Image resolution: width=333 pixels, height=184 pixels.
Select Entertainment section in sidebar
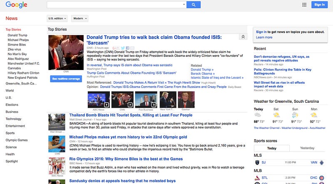tap(15, 126)
